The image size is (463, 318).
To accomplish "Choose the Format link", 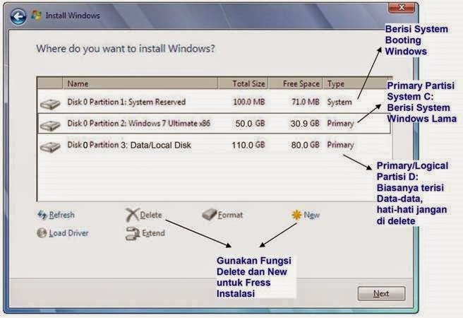I will click(x=230, y=215).
